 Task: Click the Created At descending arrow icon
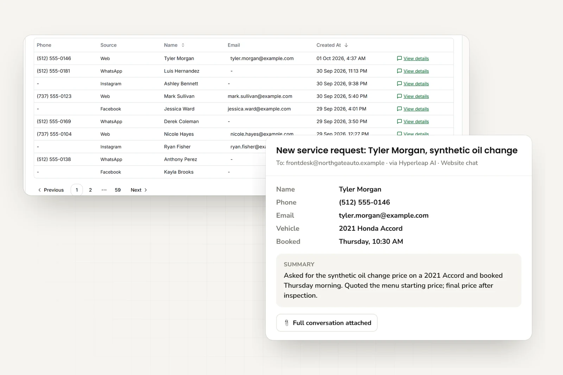[x=346, y=45]
